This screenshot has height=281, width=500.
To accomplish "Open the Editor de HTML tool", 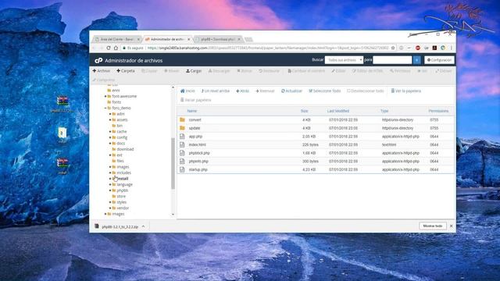I will pyautogui.click(x=367, y=71).
